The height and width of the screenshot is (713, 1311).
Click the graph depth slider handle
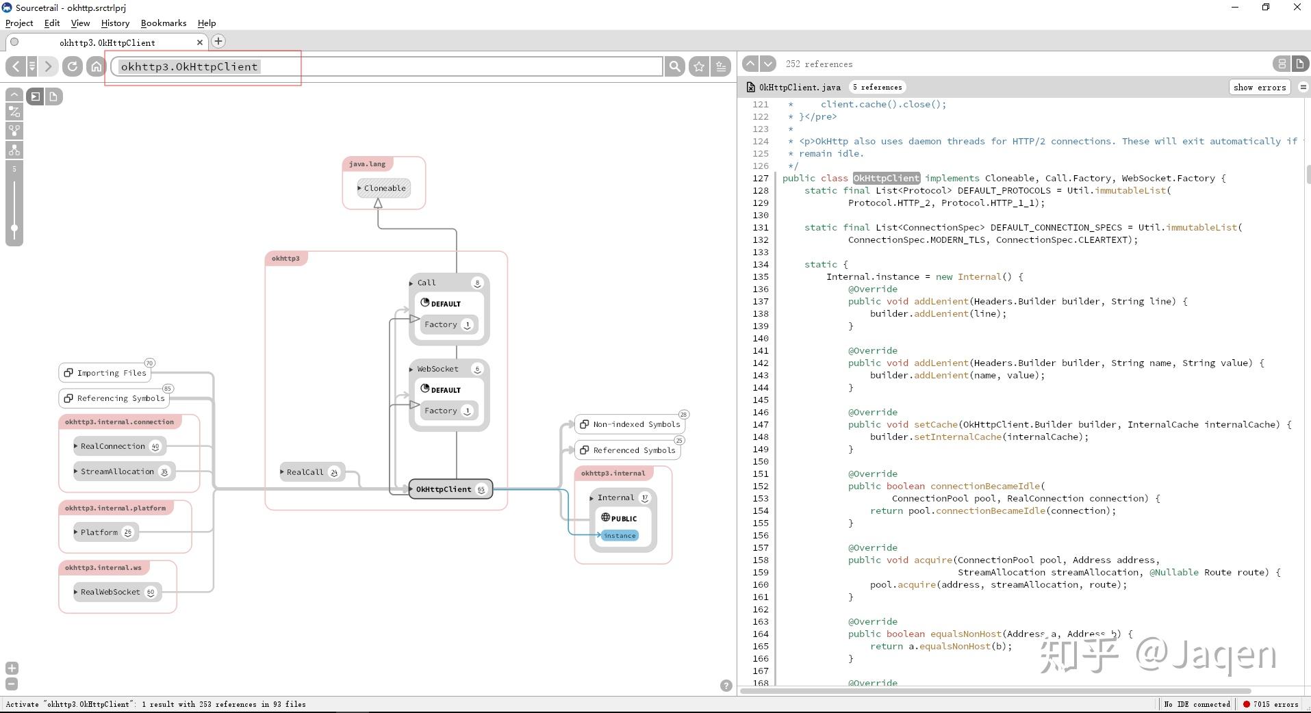(x=14, y=229)
